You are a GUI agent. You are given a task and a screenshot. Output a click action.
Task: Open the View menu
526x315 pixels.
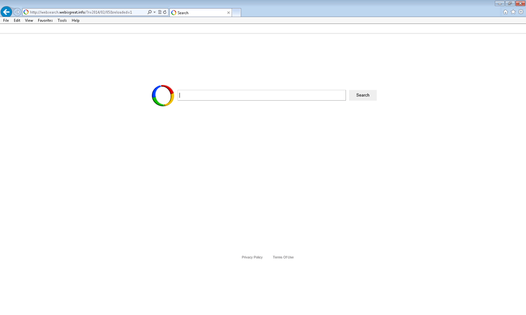click(x=29, y=20)
